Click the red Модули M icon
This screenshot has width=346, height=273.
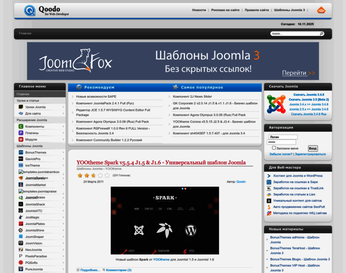click(x=21, y=139)
